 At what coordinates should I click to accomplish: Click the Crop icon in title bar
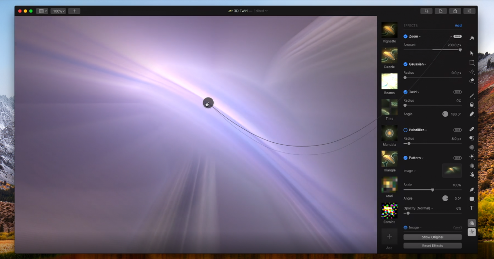point(426,11)
